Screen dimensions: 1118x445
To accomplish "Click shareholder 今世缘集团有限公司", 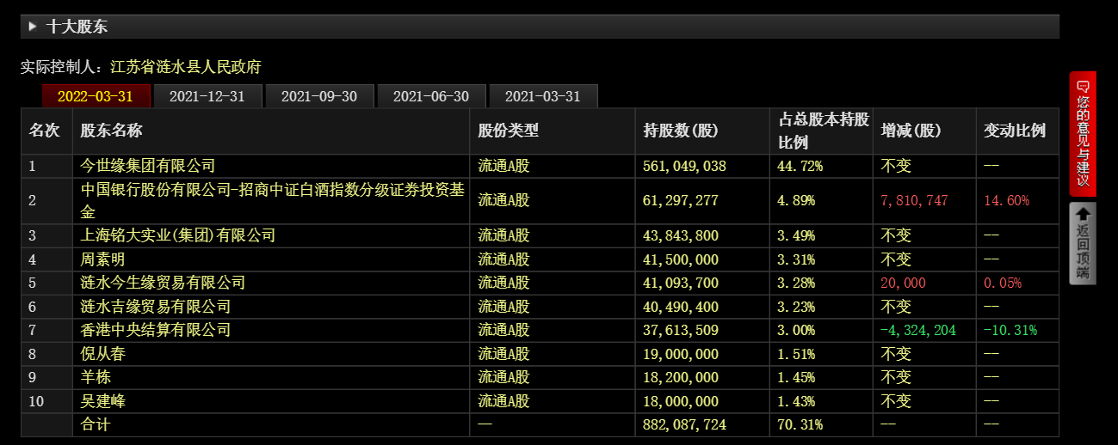I will point(147,166).
